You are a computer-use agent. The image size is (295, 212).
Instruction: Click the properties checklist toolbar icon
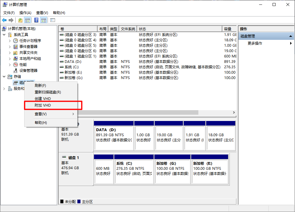(53, 20)
